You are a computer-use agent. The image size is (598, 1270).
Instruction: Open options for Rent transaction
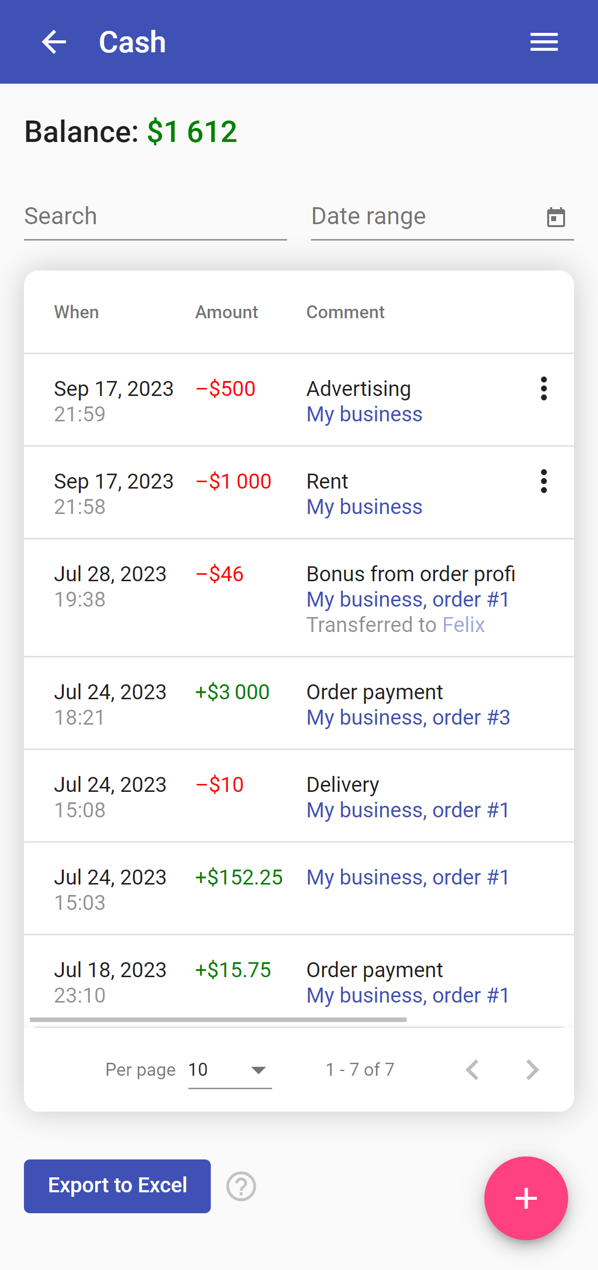(x=544, y=481)
